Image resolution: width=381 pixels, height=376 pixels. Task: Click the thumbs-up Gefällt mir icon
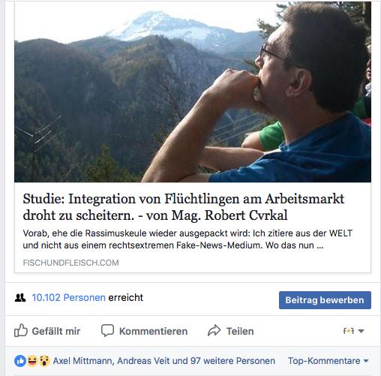point(20,330)
